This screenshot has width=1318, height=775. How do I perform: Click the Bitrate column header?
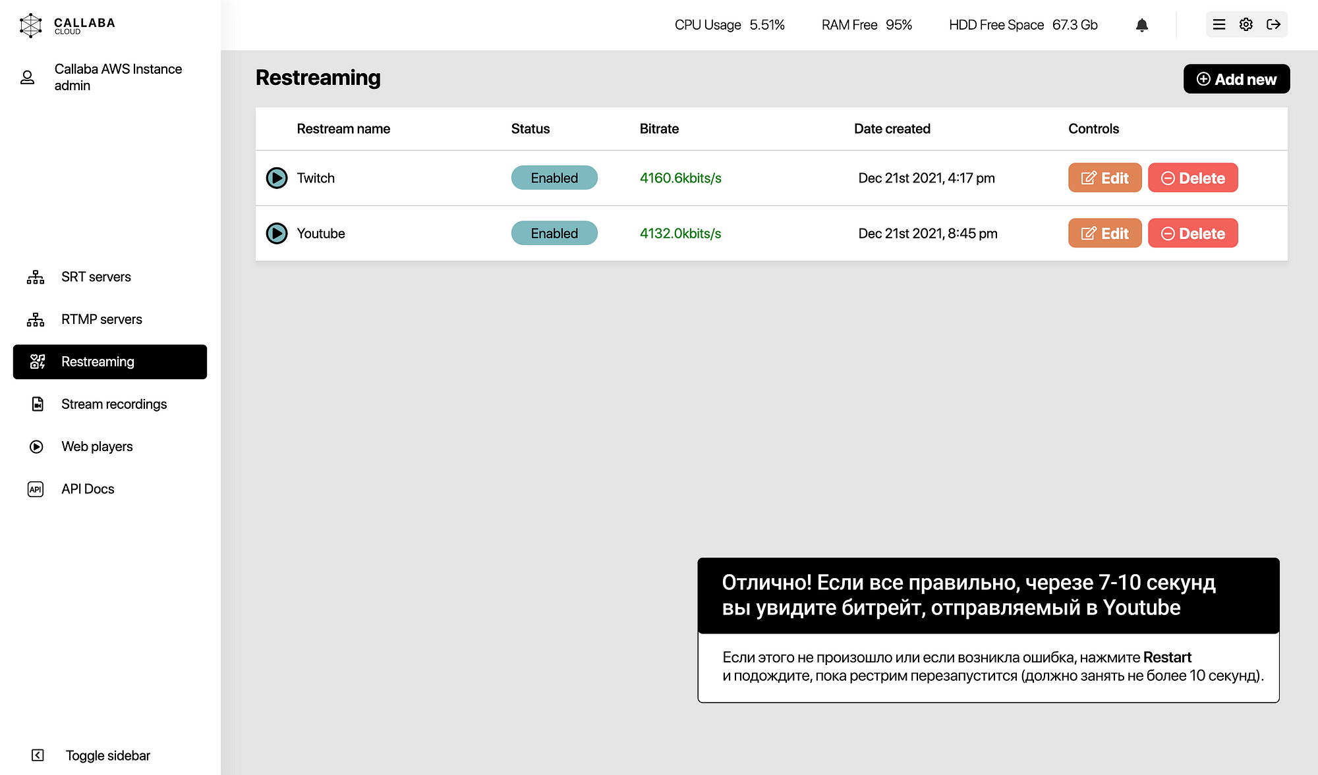point(659,128)
